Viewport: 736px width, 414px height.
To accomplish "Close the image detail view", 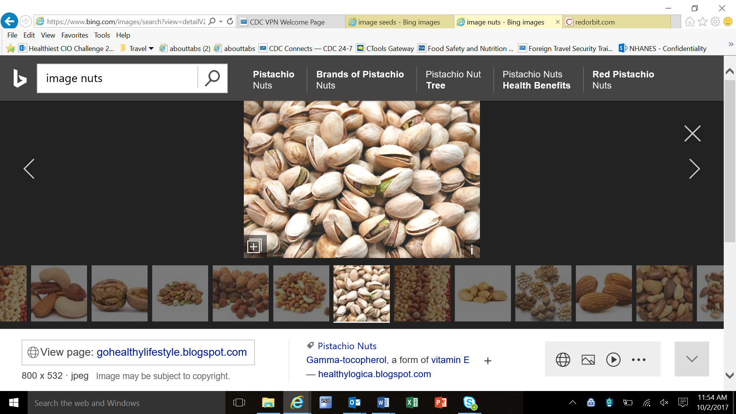I will (692, 133).
